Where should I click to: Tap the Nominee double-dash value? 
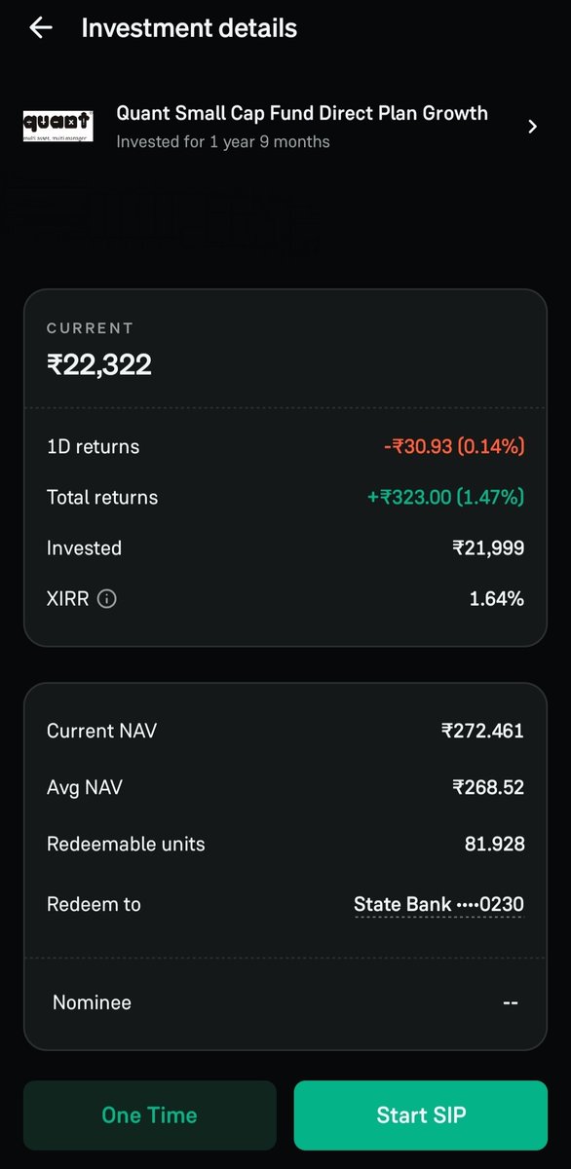click(511, 1002)
